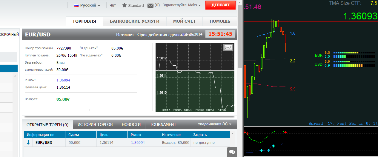Click the Russian flag icon

pos(76,5)
